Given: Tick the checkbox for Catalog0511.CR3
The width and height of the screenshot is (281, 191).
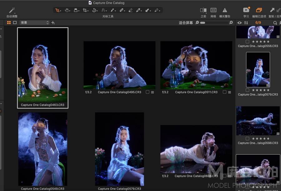Looking at the screenshot, I should click(x=224, y=92).
